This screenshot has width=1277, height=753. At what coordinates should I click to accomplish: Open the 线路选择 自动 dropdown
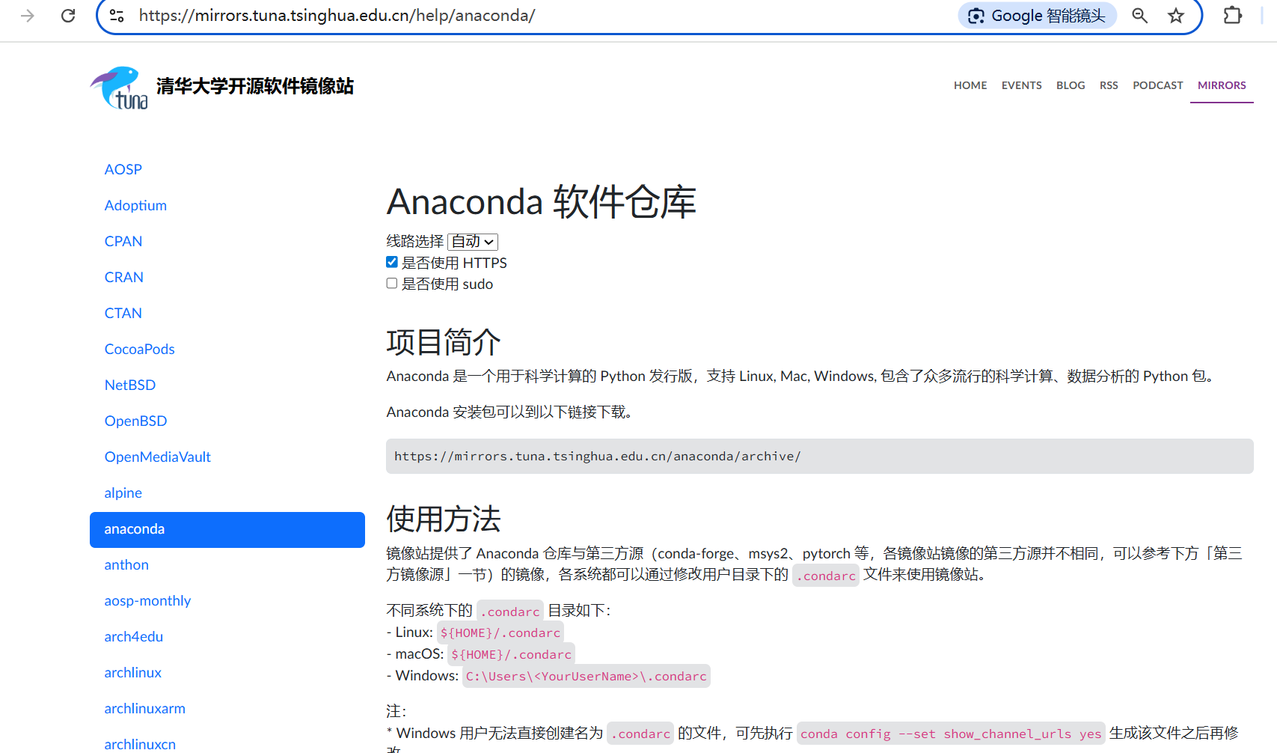[473, 241]
